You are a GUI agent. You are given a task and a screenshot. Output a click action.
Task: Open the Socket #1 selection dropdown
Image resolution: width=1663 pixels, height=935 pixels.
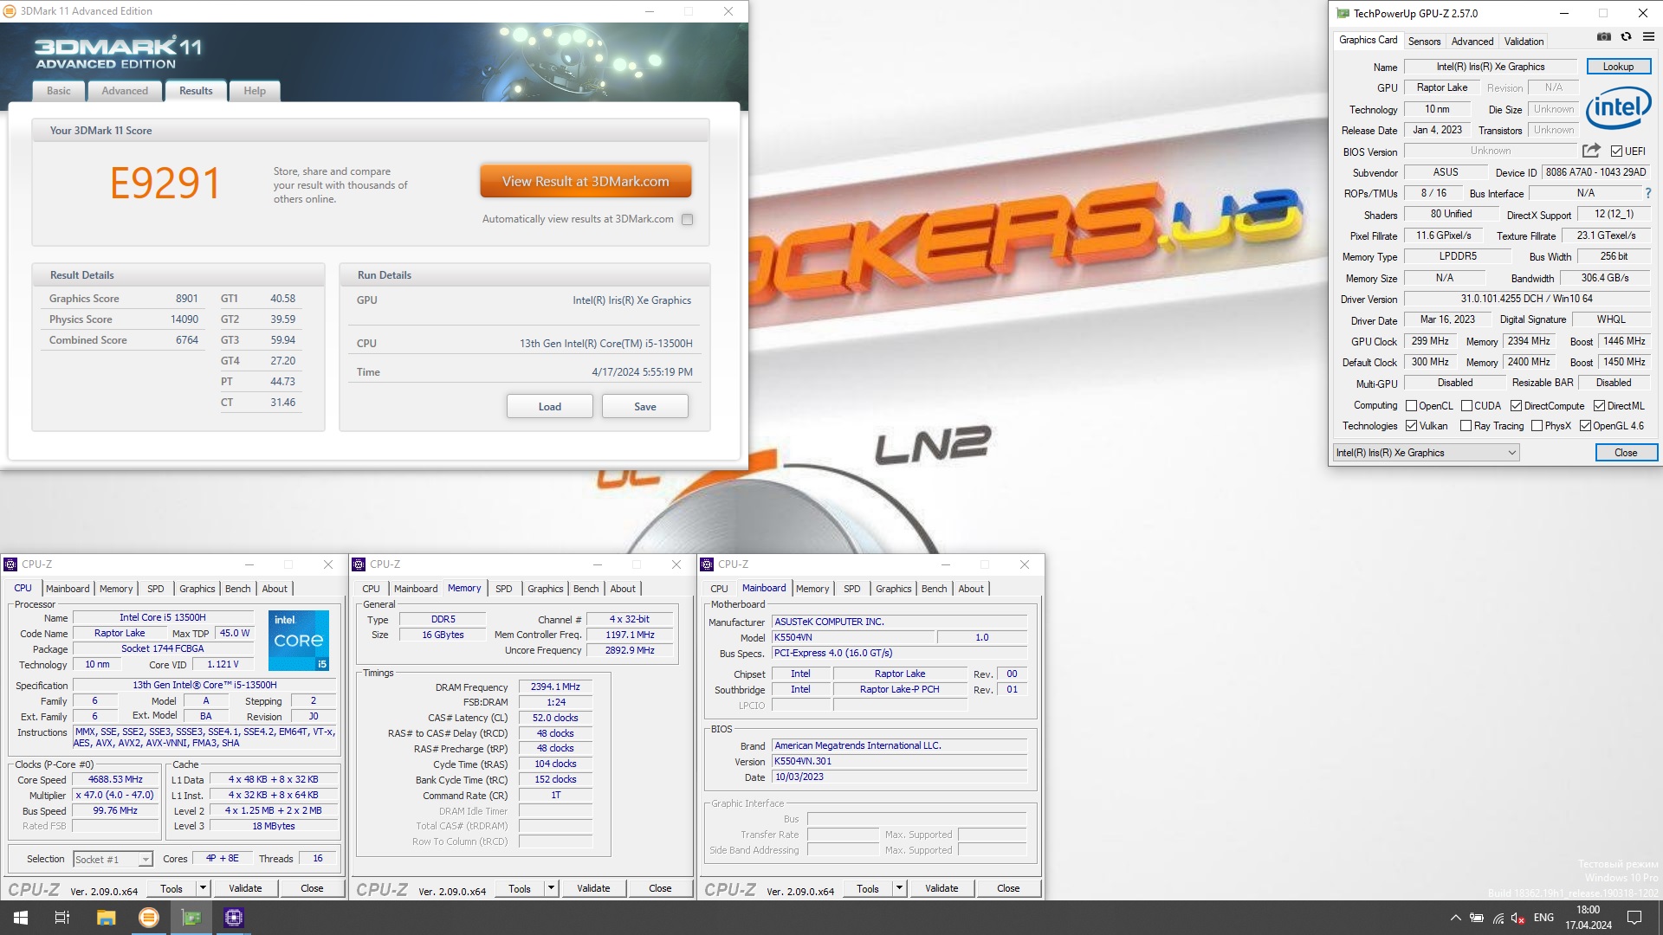113,860
